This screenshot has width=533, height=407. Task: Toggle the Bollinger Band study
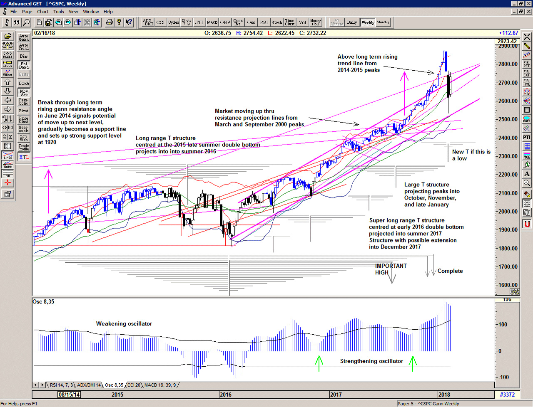coord(24,65)
